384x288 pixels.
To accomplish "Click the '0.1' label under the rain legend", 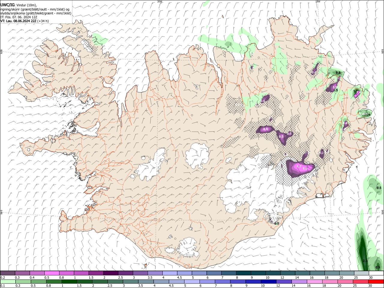I will pyautogui.click(x=3, y=286).
